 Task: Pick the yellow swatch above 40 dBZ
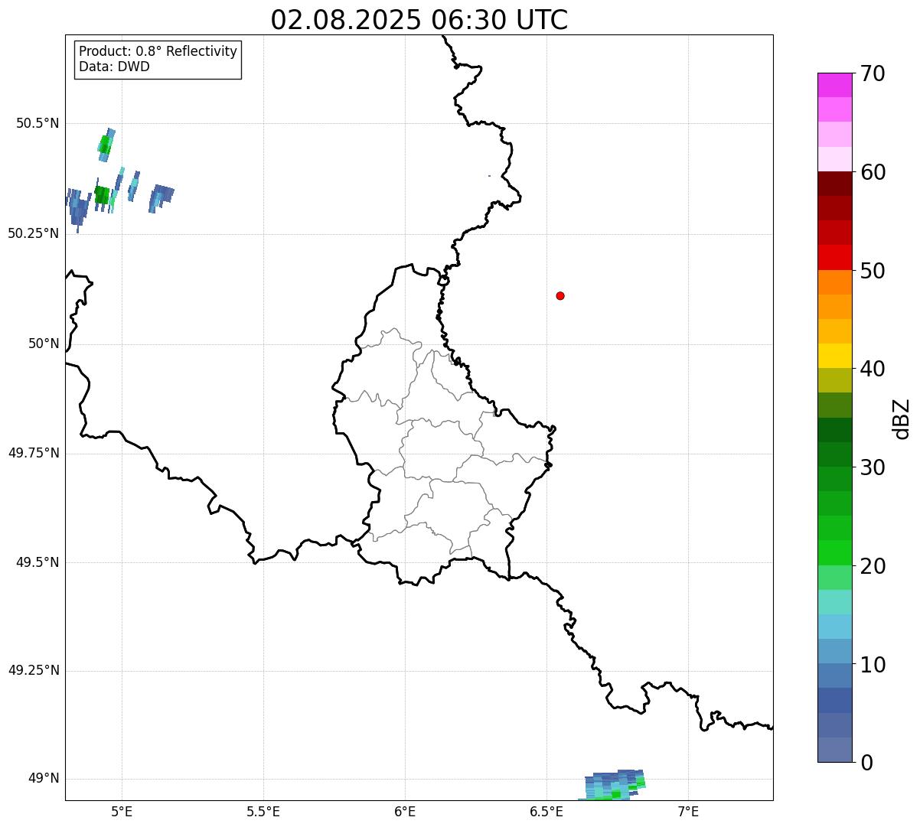(834, 356)
